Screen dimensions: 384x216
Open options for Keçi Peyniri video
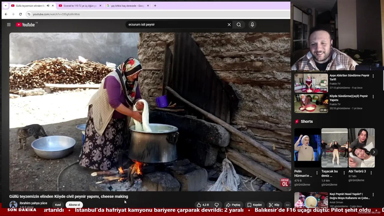coord(373,195)
